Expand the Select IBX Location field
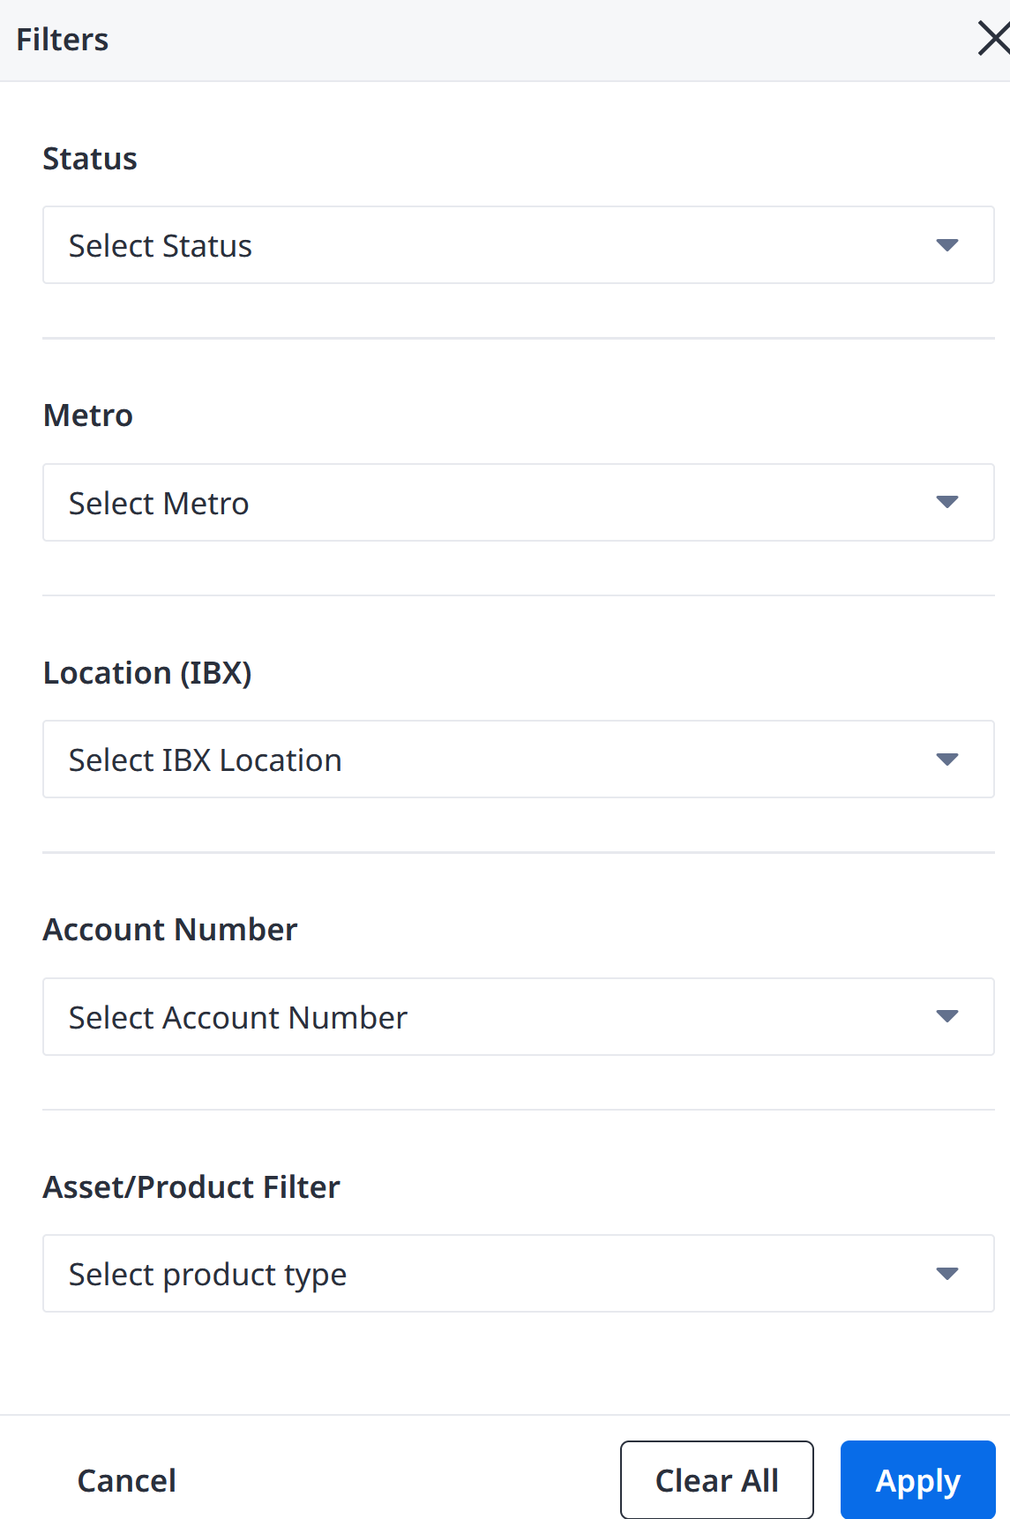Image resolution: width=1010 pixels, height=1519 pixels. [x=519, y=759]
